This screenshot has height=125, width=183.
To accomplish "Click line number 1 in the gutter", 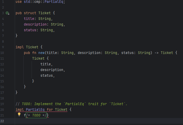I will pos(3,2).
